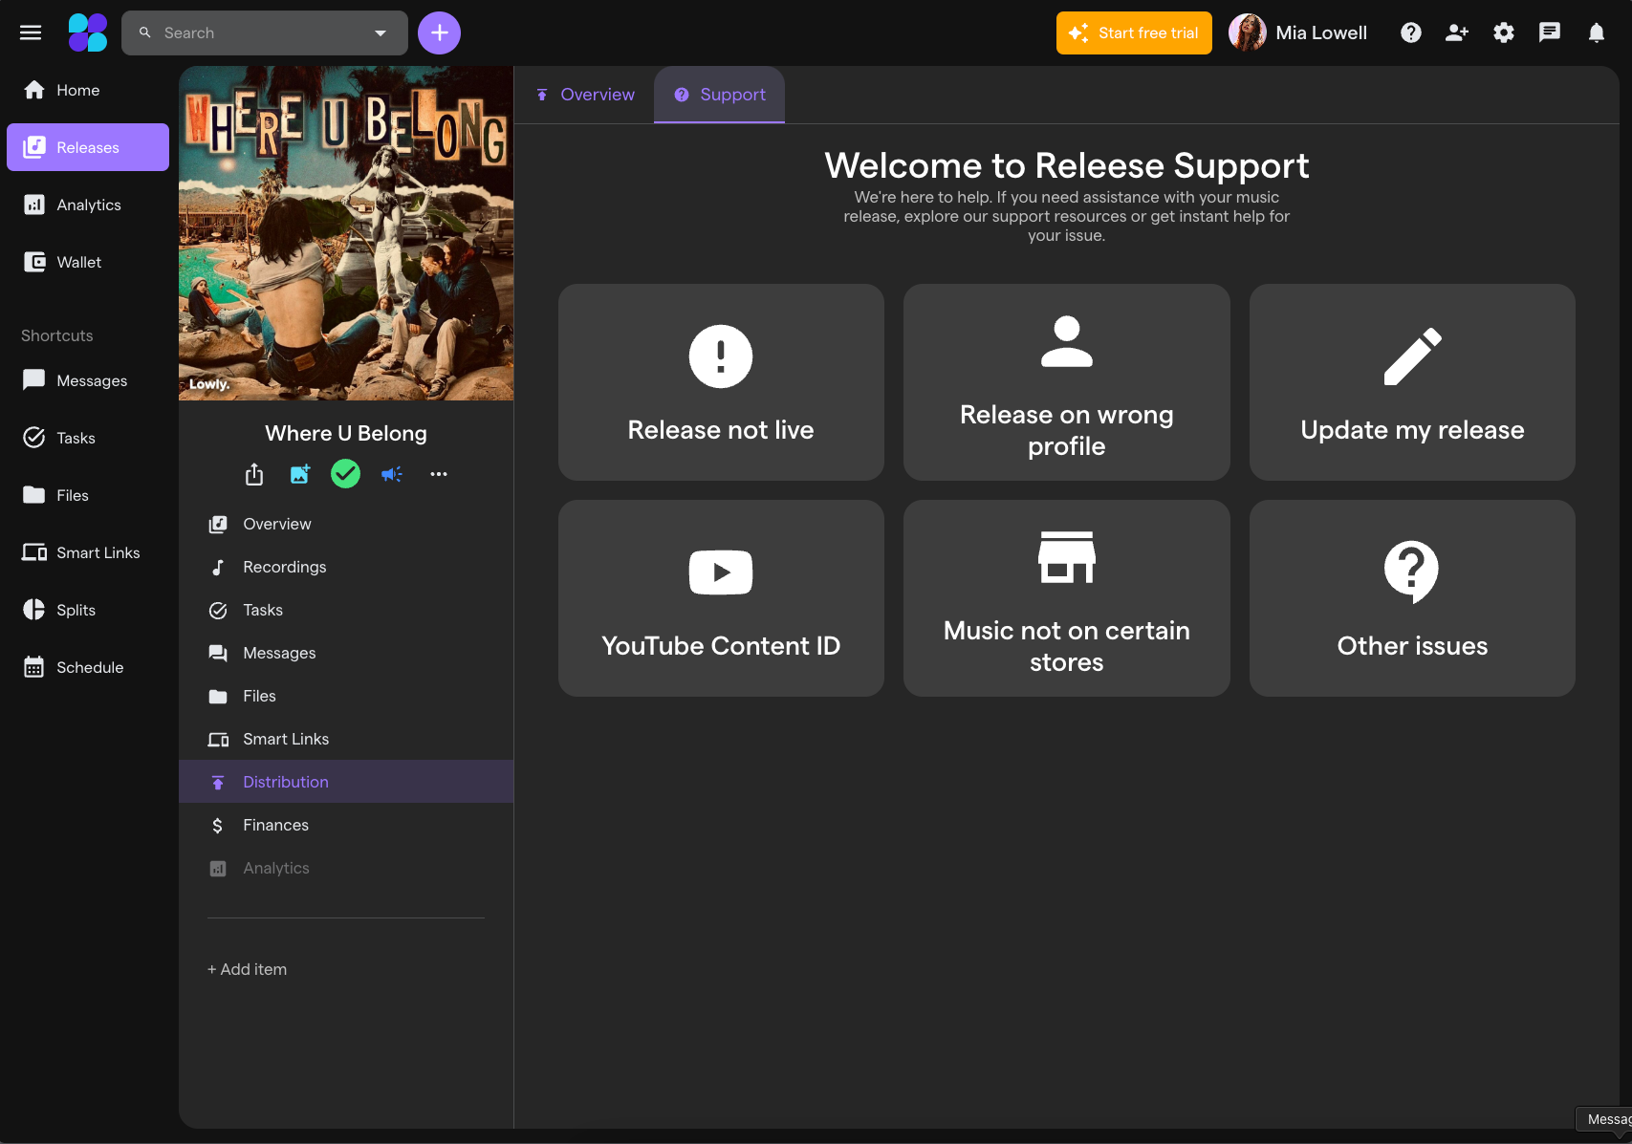Switch to the Overview tab

585,95
